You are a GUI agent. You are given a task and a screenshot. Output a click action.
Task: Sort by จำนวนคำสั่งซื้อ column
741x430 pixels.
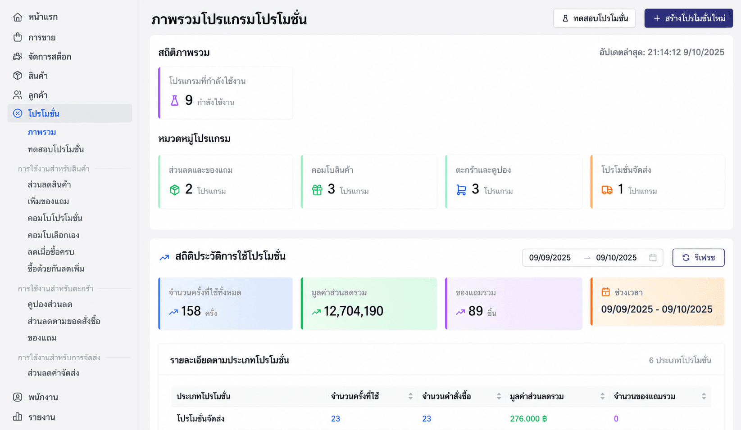tap(499, 396)
